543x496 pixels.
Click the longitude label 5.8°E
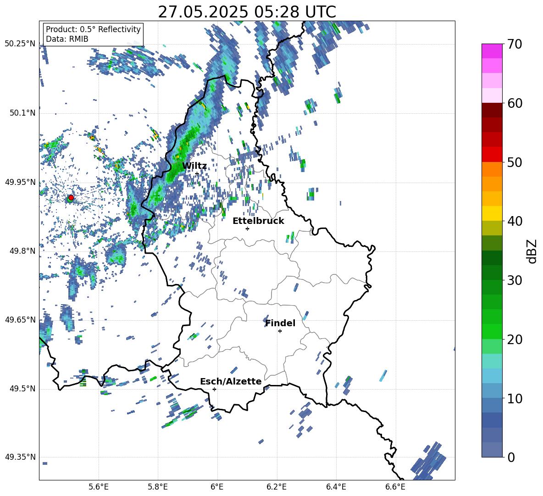[x=158, y=487]
